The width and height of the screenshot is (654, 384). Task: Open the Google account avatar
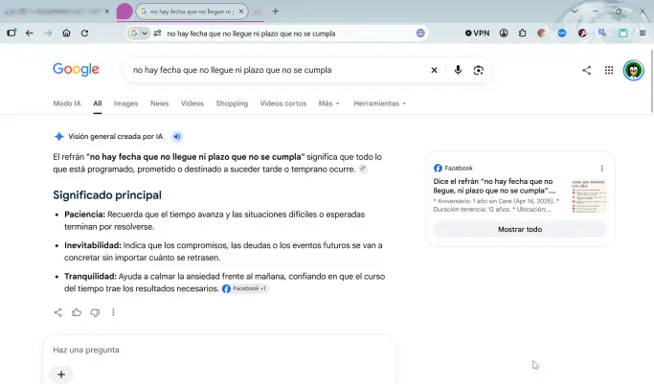coord(634,70)
